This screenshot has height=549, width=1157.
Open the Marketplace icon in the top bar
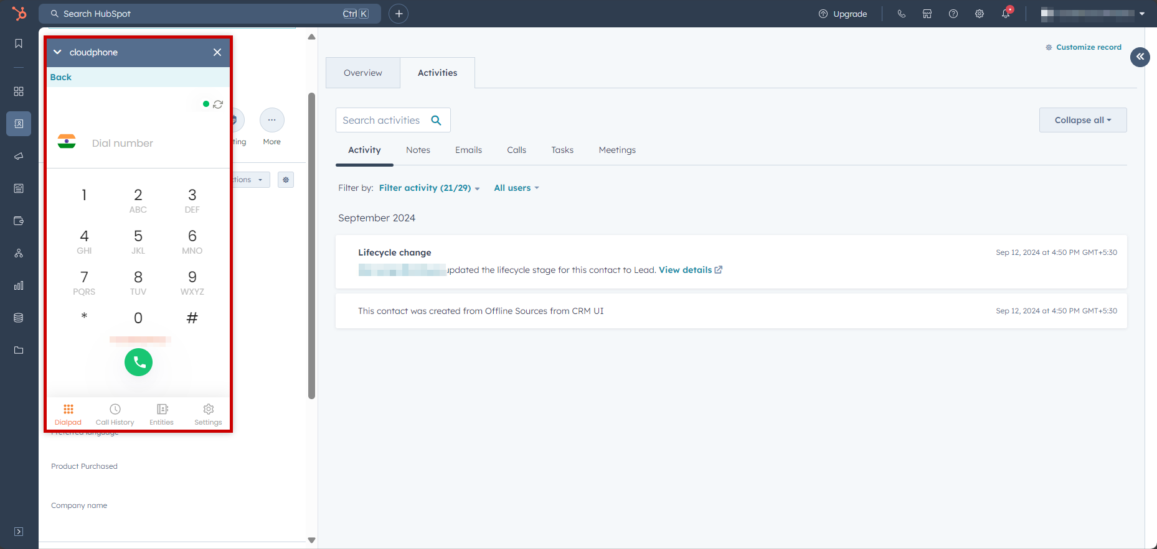tap(927, 14)
